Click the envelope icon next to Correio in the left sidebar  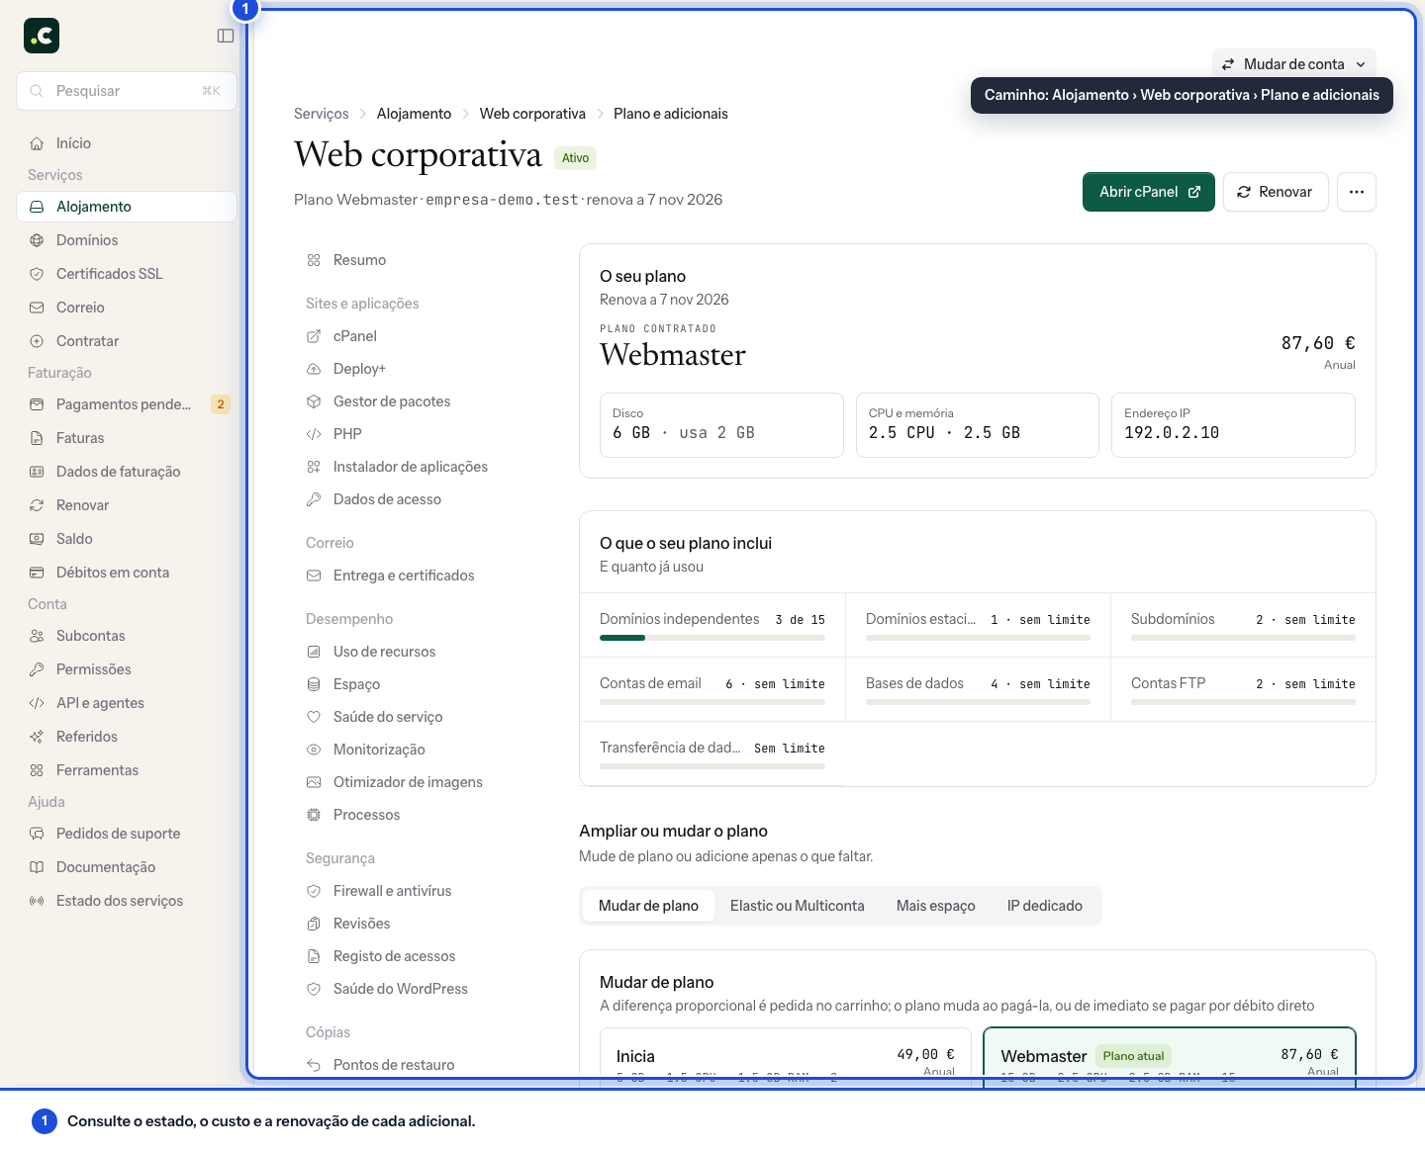click(37, 308)
